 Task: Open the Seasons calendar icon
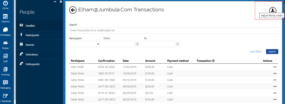click(x=5, y=16)
